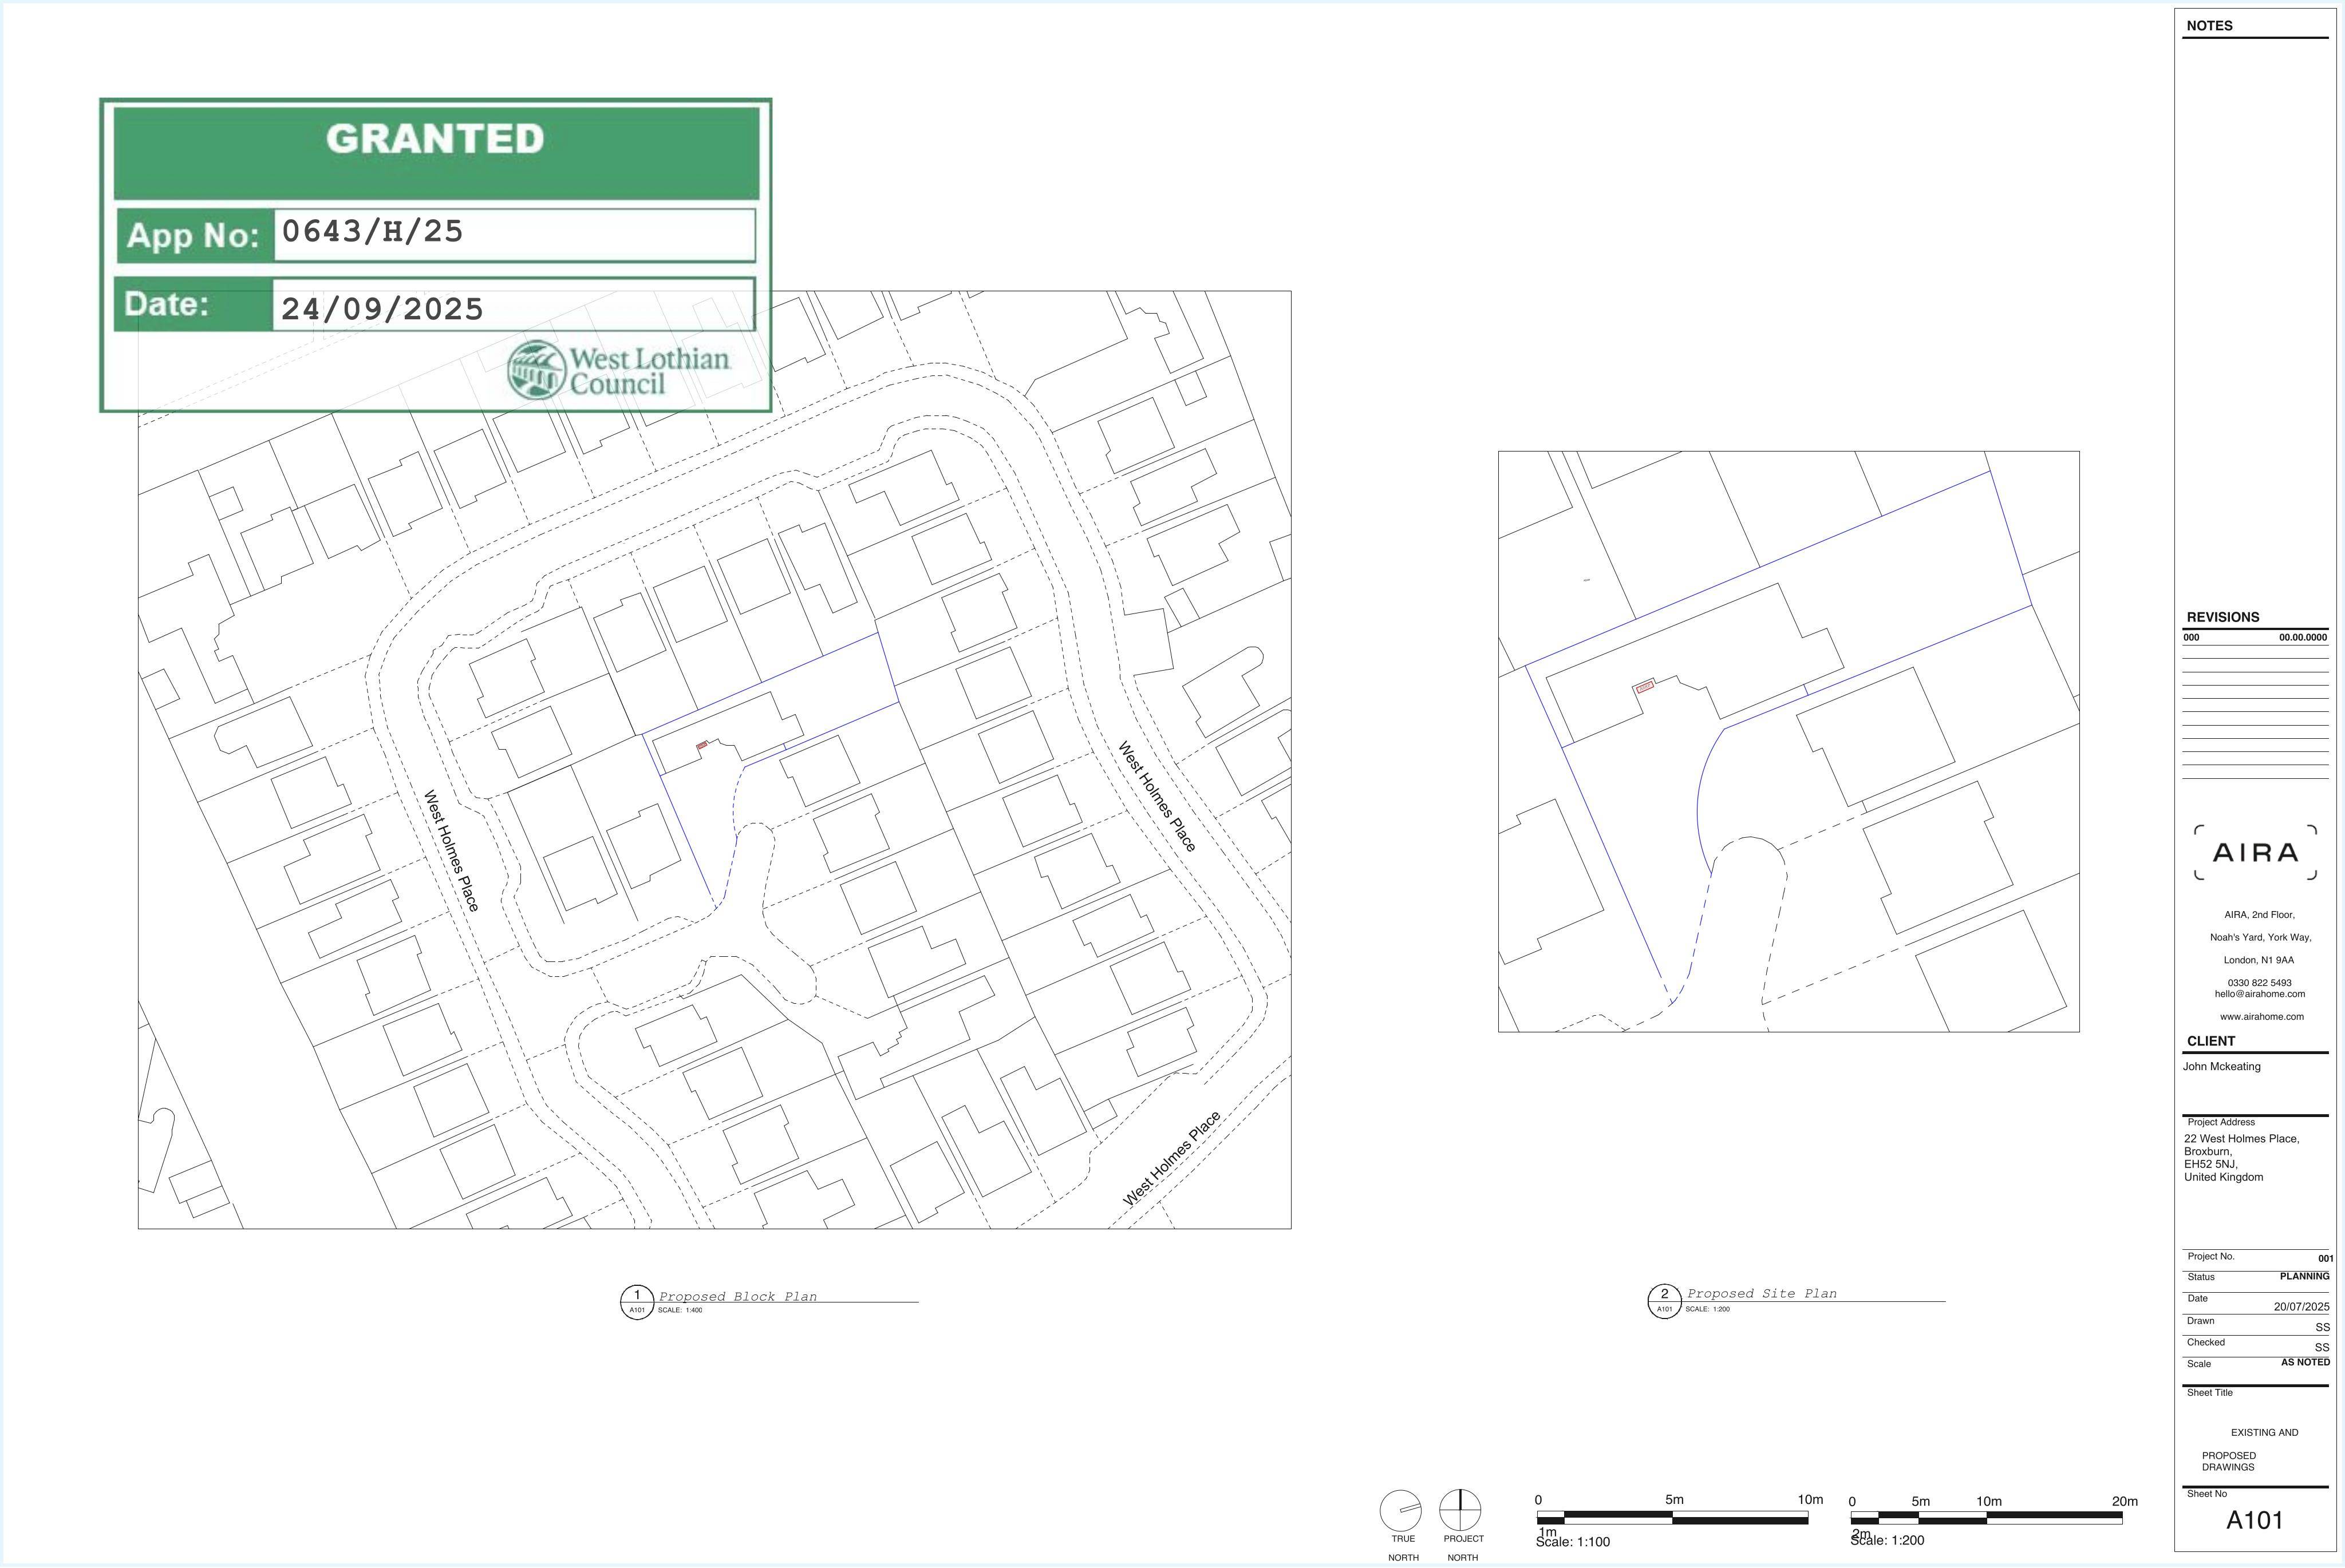
Task: Click the CLIENT heading
Action: point(2211,1041)
